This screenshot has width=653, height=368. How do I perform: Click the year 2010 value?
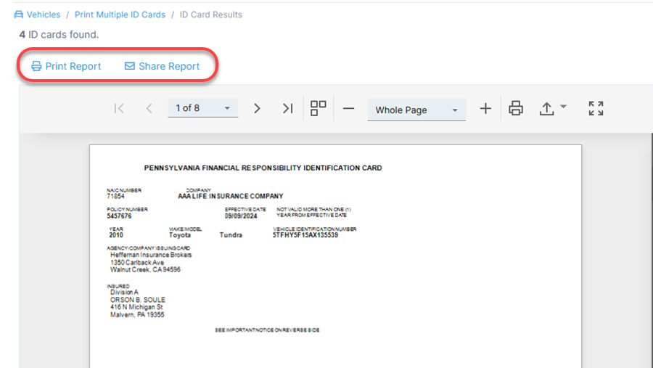pyautogui.click(x=116, y=235)
